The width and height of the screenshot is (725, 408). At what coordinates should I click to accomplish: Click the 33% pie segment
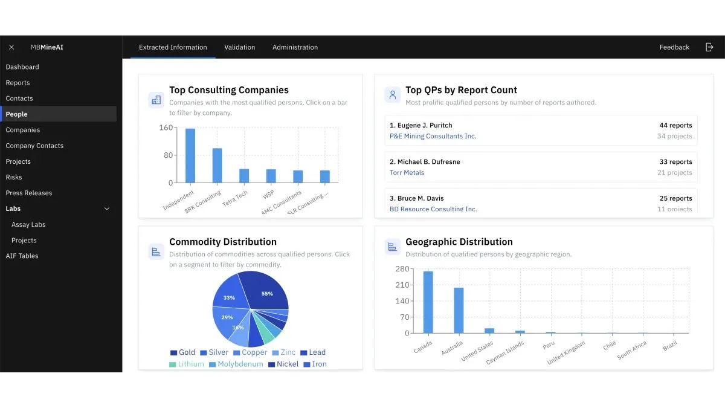(230, 294)
